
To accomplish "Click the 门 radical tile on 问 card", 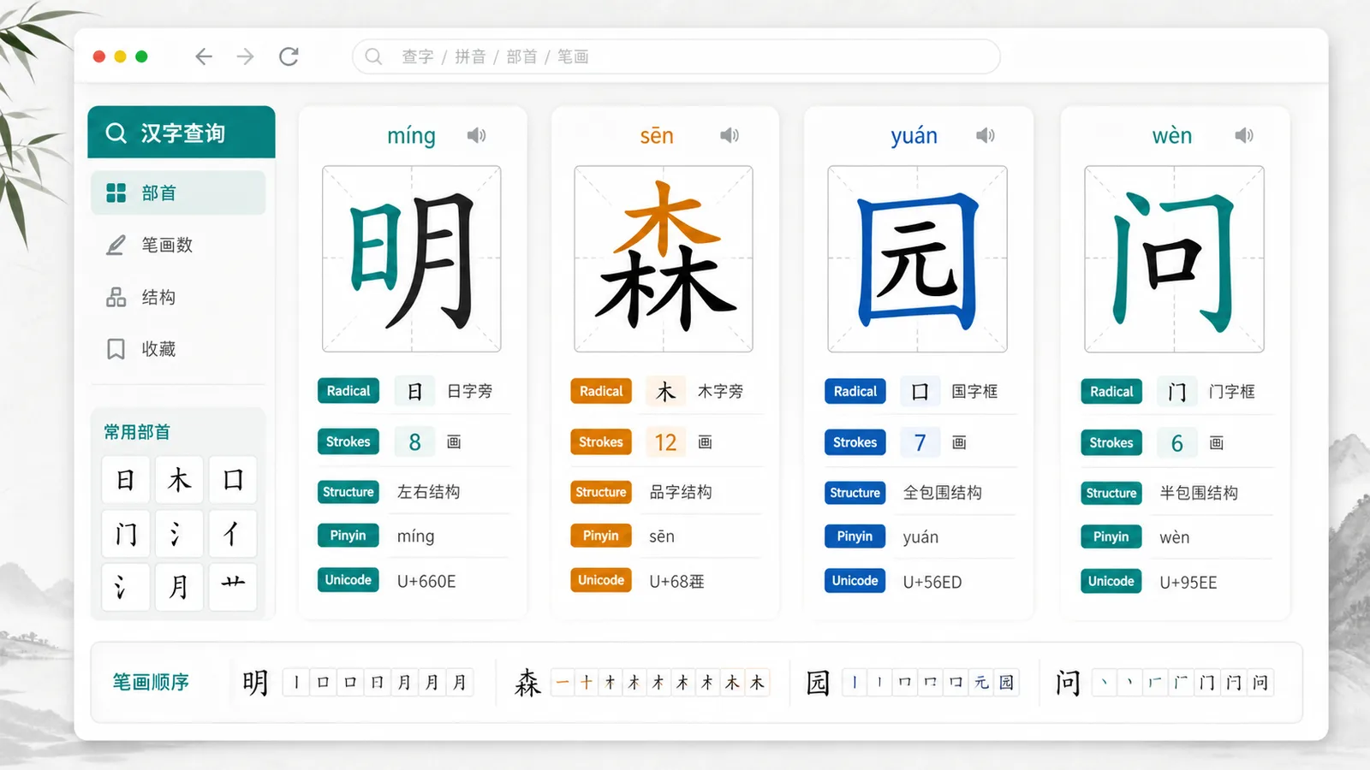I will click(x=1177, y=392).
